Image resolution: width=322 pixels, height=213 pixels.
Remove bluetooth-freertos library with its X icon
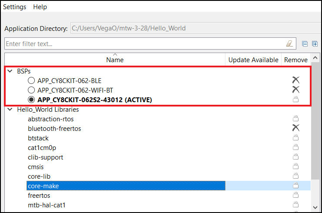pos(296,128)
